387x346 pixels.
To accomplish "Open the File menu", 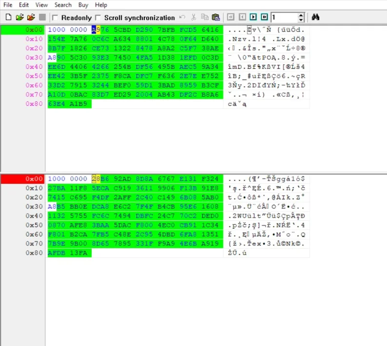I will tap(8, 5).
